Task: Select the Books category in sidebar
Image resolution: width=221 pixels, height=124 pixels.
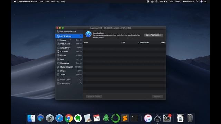Action: click(x=69, y=40)
